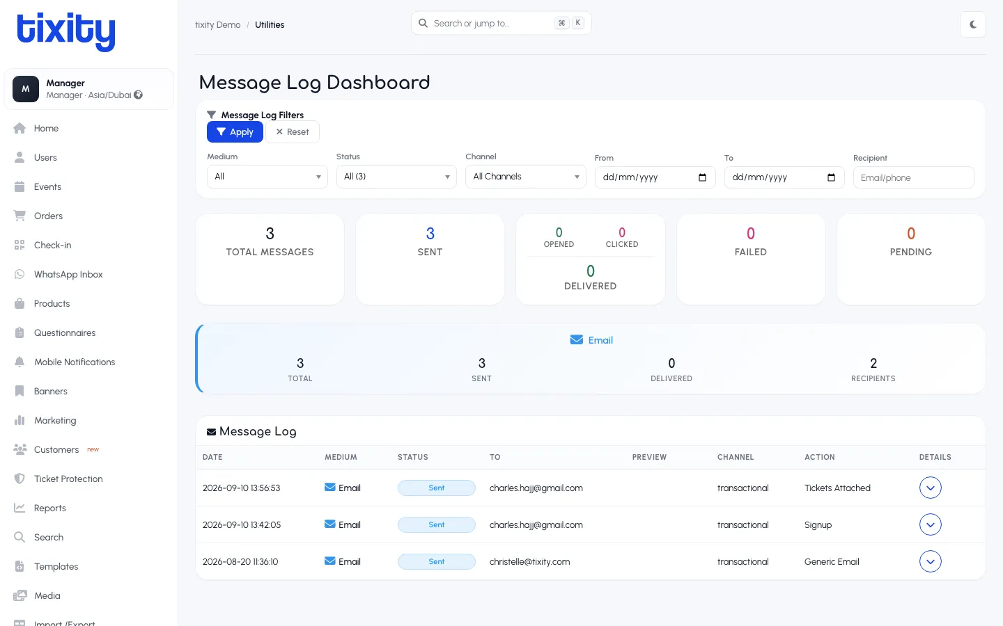Click the Media images icon
Screen dimensions: 1003x626
(20, 595)
